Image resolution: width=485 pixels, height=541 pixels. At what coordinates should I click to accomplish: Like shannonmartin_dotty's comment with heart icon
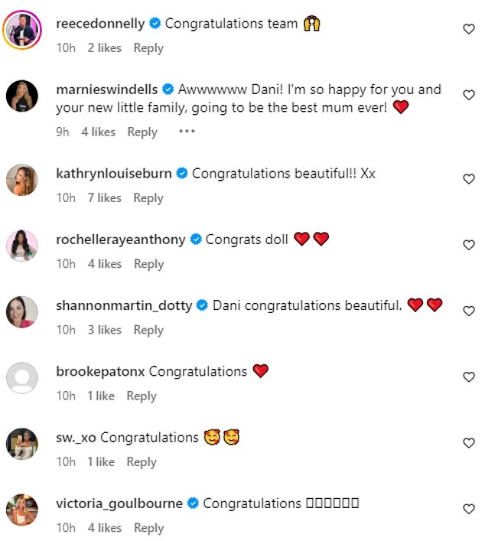point(469,311)
